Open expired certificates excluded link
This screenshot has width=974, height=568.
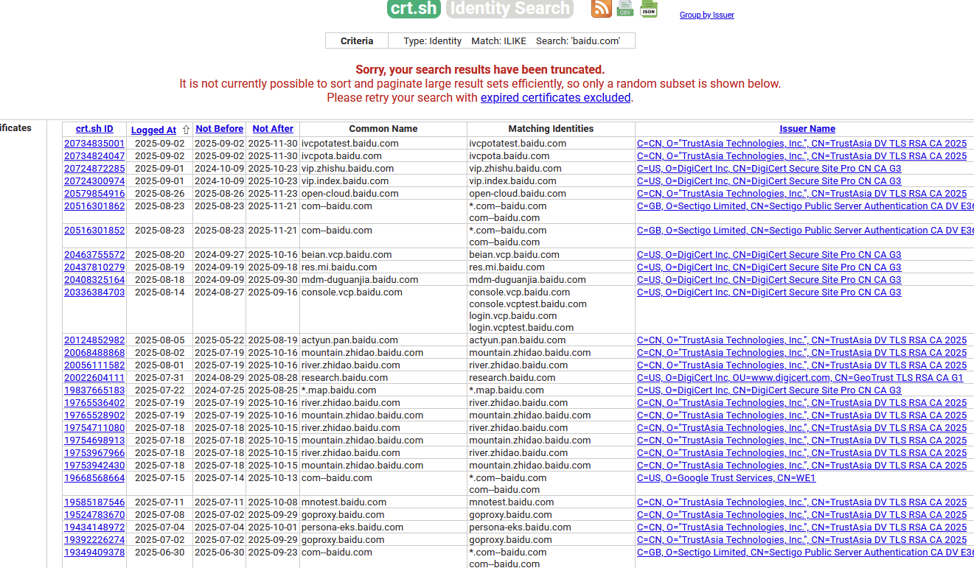coord(555,97)
